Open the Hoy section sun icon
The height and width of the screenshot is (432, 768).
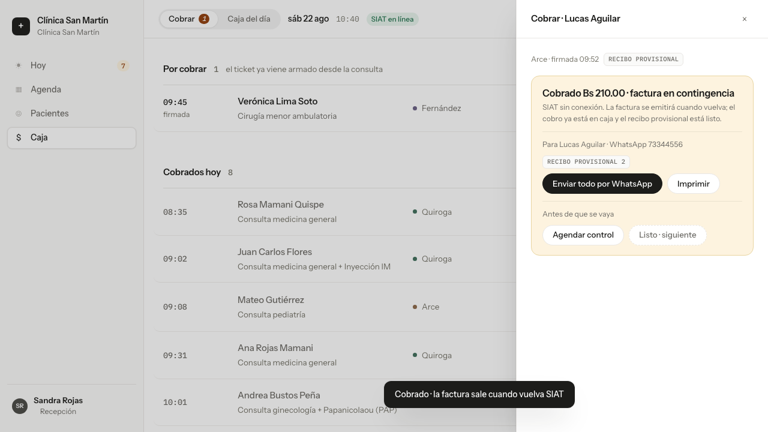[19, 65]
